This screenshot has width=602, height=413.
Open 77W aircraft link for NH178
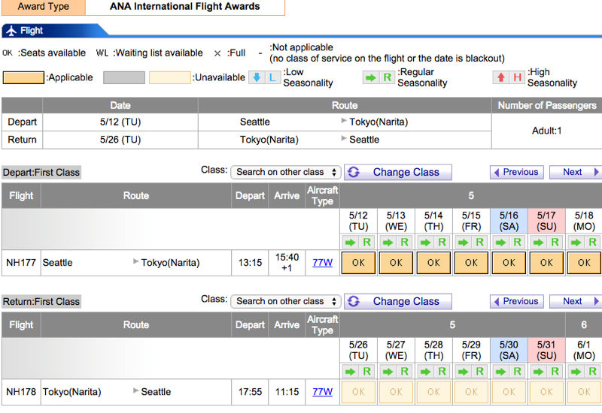click(323, 392)
